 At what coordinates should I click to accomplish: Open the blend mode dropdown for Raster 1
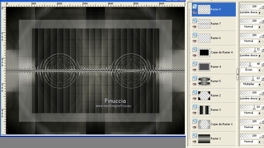click(251, 142)
